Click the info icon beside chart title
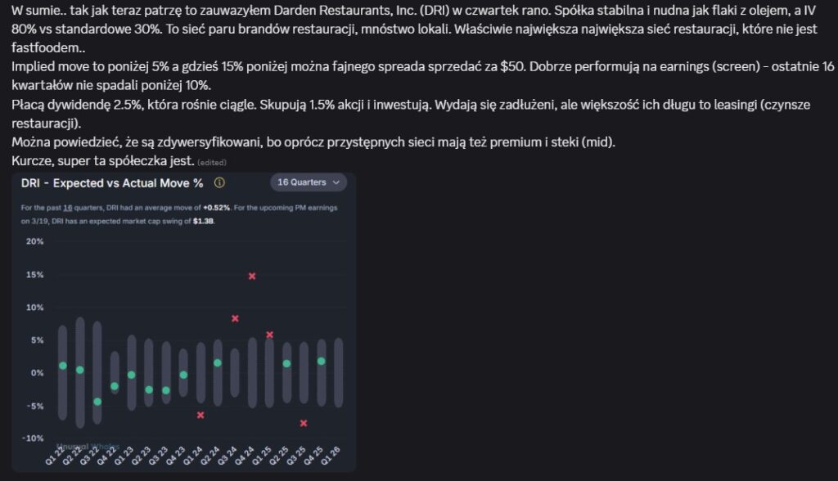 click(219, 183)
